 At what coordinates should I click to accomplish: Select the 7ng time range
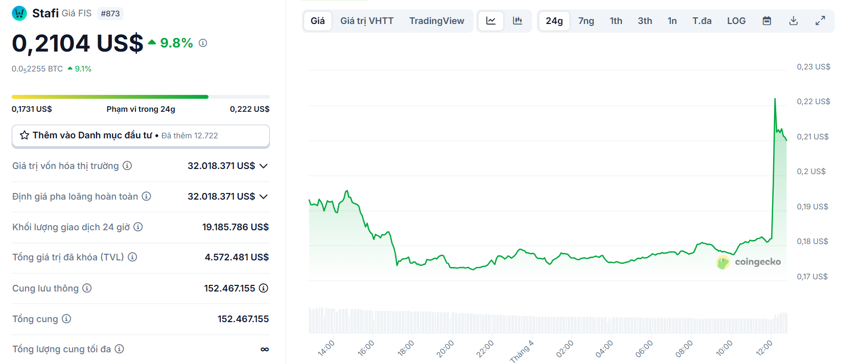[586, 21]
